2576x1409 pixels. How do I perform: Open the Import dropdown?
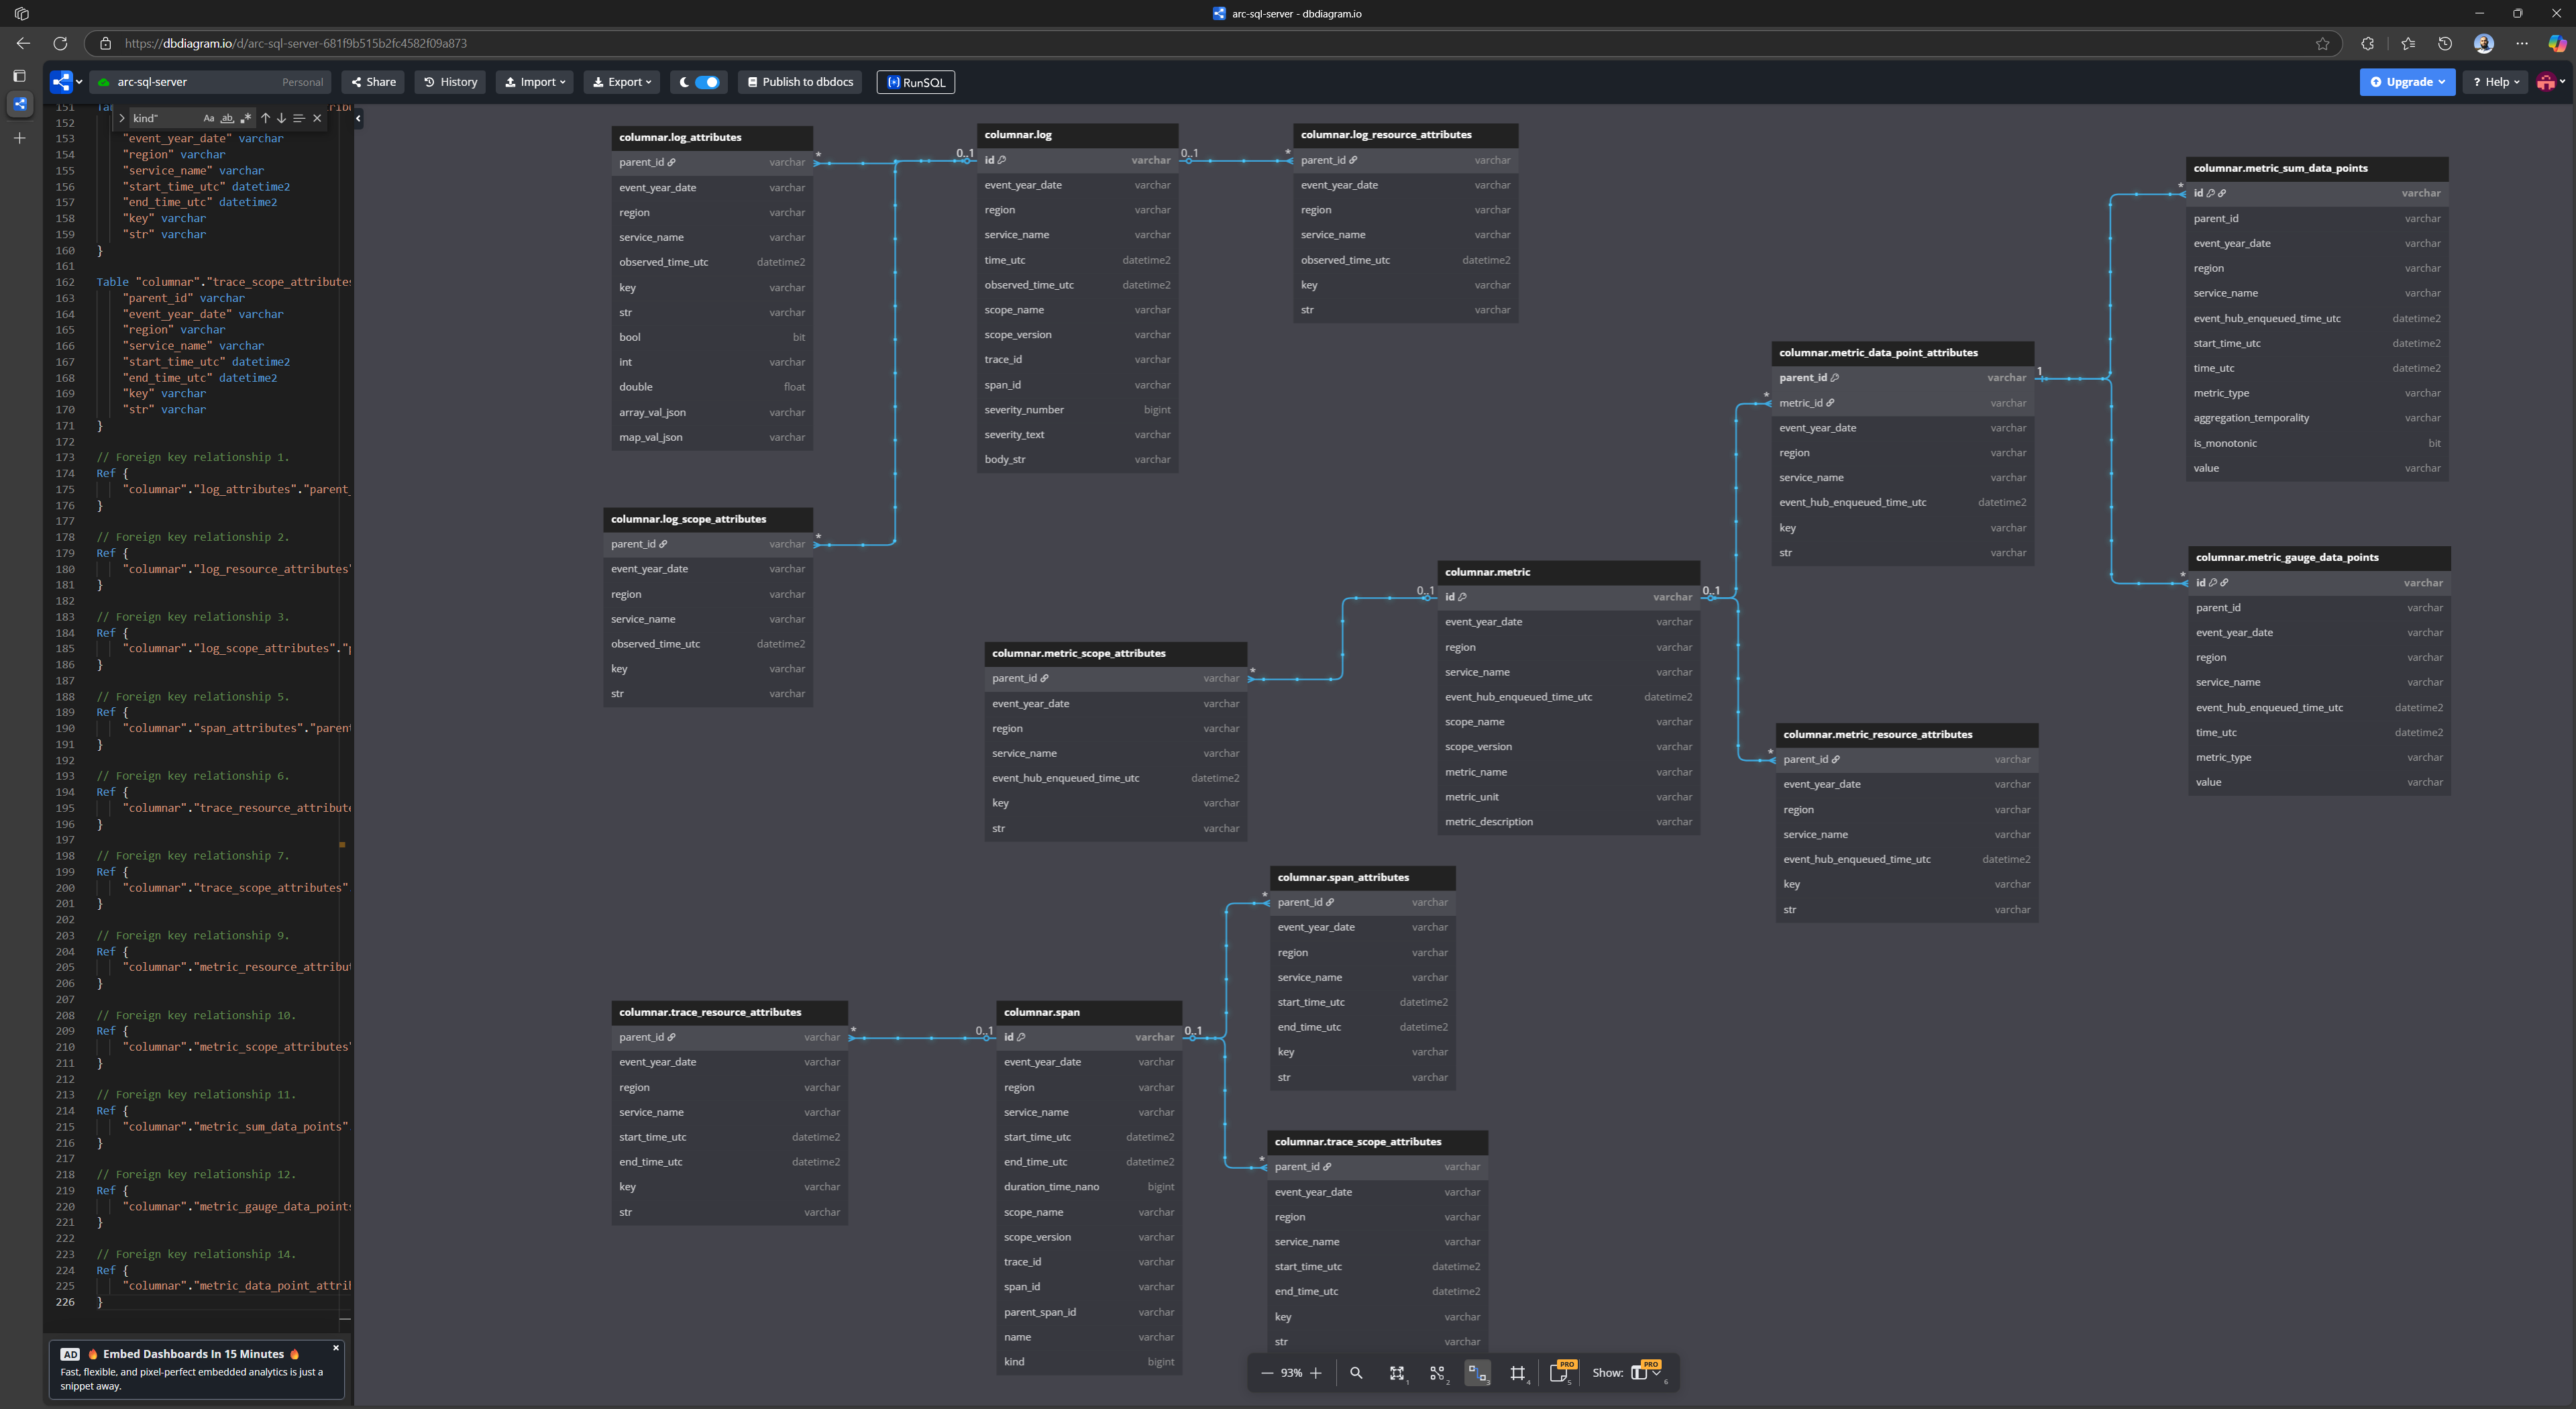[x=535, y=82]
